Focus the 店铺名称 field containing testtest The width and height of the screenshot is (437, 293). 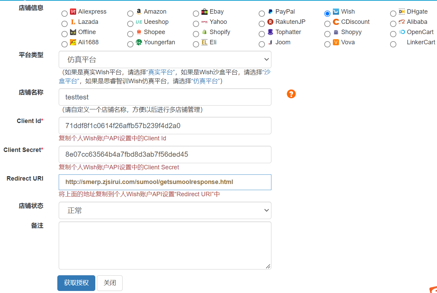click(x=165, y=97)
